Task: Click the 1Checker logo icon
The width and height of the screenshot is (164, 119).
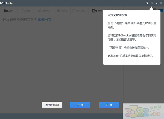Action: pyautogui.click(x=2, y=3)
